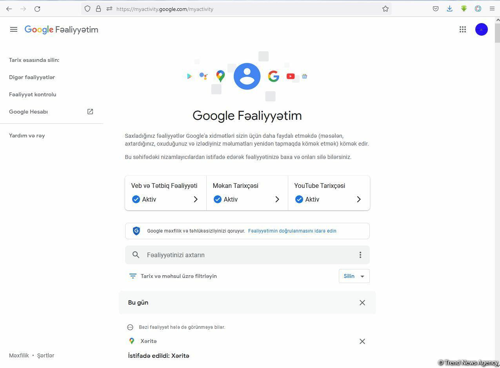Viewport: 500px width, 368px height.
Task: Select Digər fəaliyyətlər in sidebar
Action: 32,77
